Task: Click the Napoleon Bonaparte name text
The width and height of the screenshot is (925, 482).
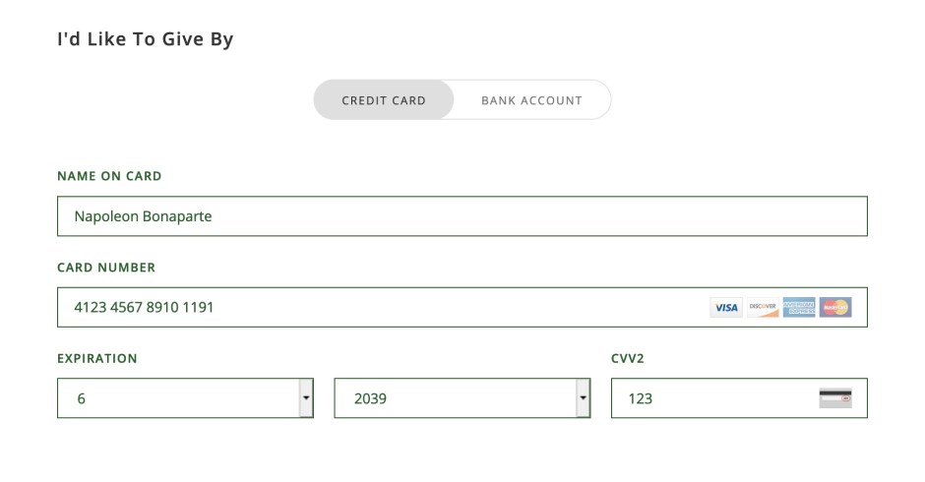Action: pyautogui.click(x=144, y=216)
